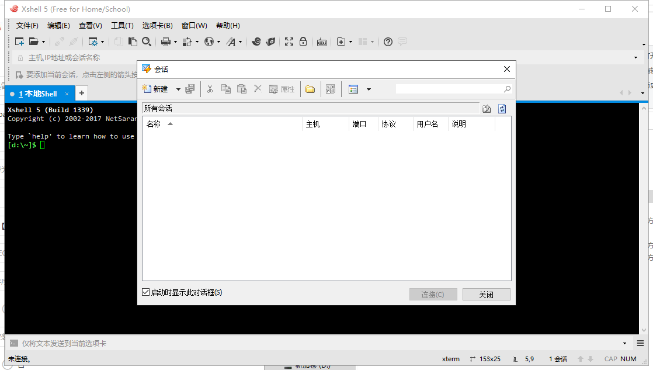Click the go-up folder icon beside 所有会话
The height and width of the screenshot is (370, 653).
coord(487,109)
